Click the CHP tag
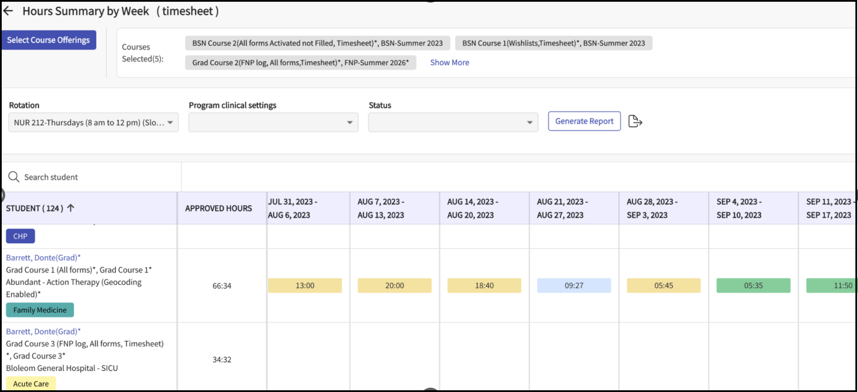The image size is (858, 392). 20,237
